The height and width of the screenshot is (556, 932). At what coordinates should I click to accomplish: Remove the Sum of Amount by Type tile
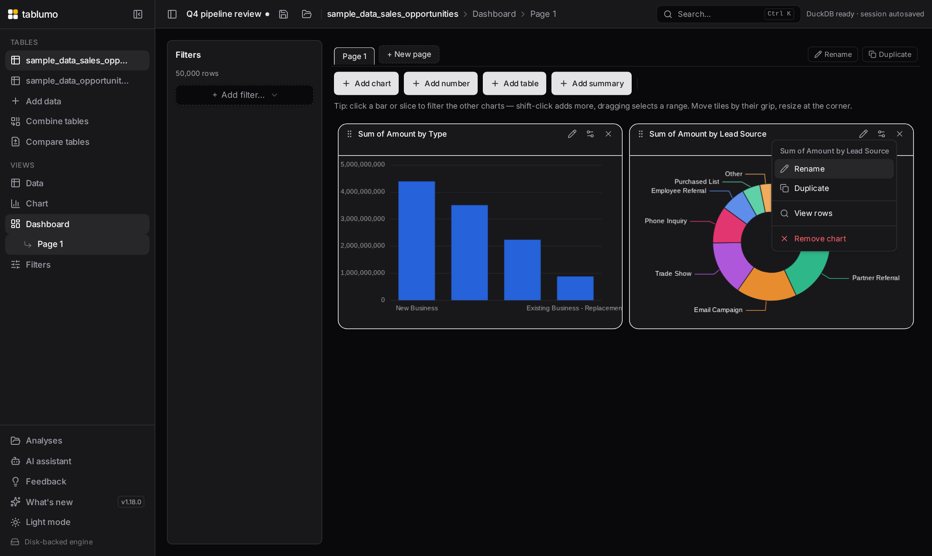pos(608,134)
